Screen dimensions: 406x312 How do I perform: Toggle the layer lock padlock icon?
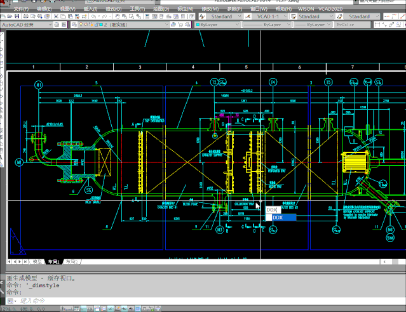pos(97,25)
